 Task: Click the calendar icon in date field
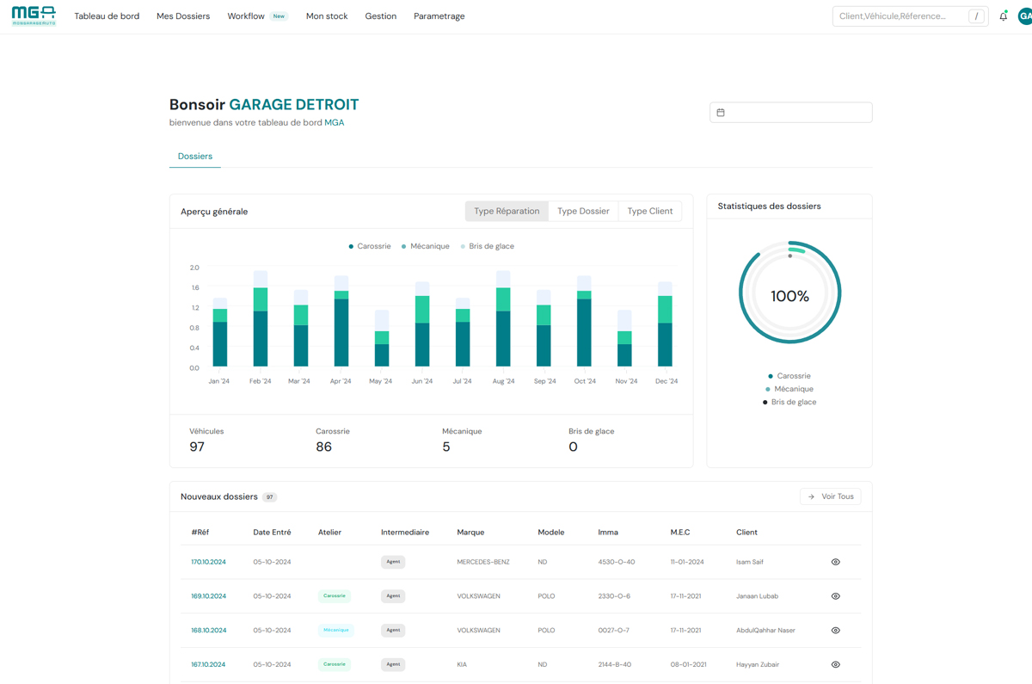coord(721,113)
